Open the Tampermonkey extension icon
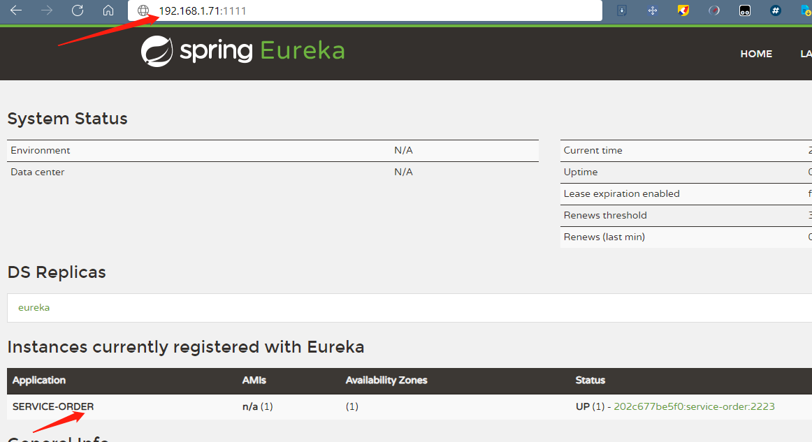812x442 pixels. click(745, 10)
